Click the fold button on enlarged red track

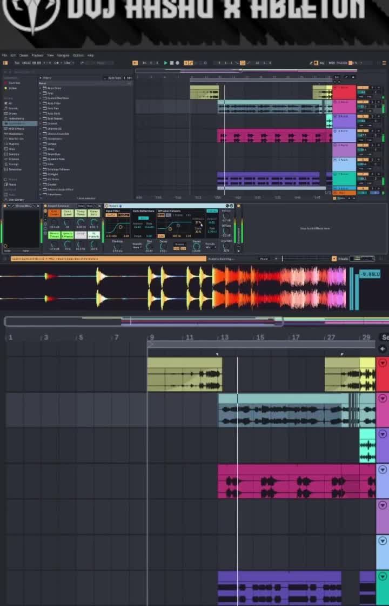pyautogui.click(x=383, y=363)
